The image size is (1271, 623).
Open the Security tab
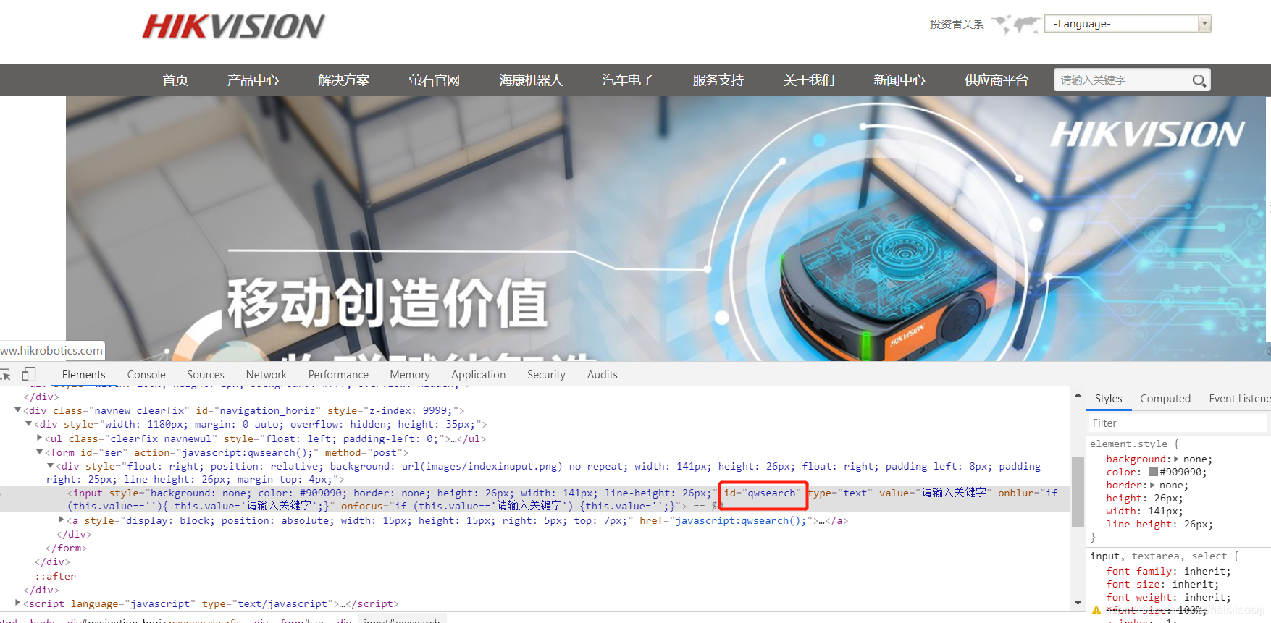pos(546,375)
